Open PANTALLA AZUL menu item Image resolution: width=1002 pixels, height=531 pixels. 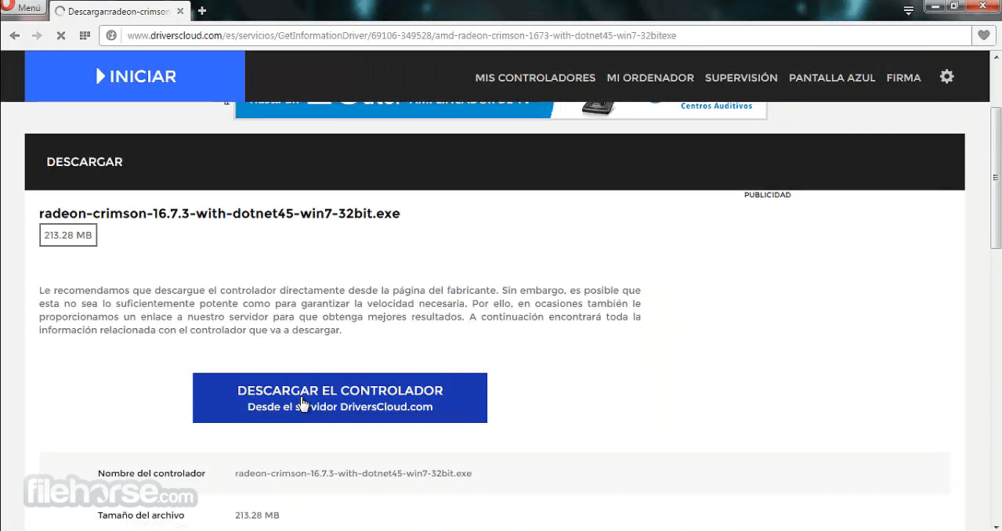tap(832, 78)
